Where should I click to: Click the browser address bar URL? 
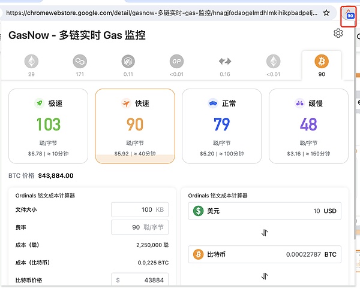point(162,12)
